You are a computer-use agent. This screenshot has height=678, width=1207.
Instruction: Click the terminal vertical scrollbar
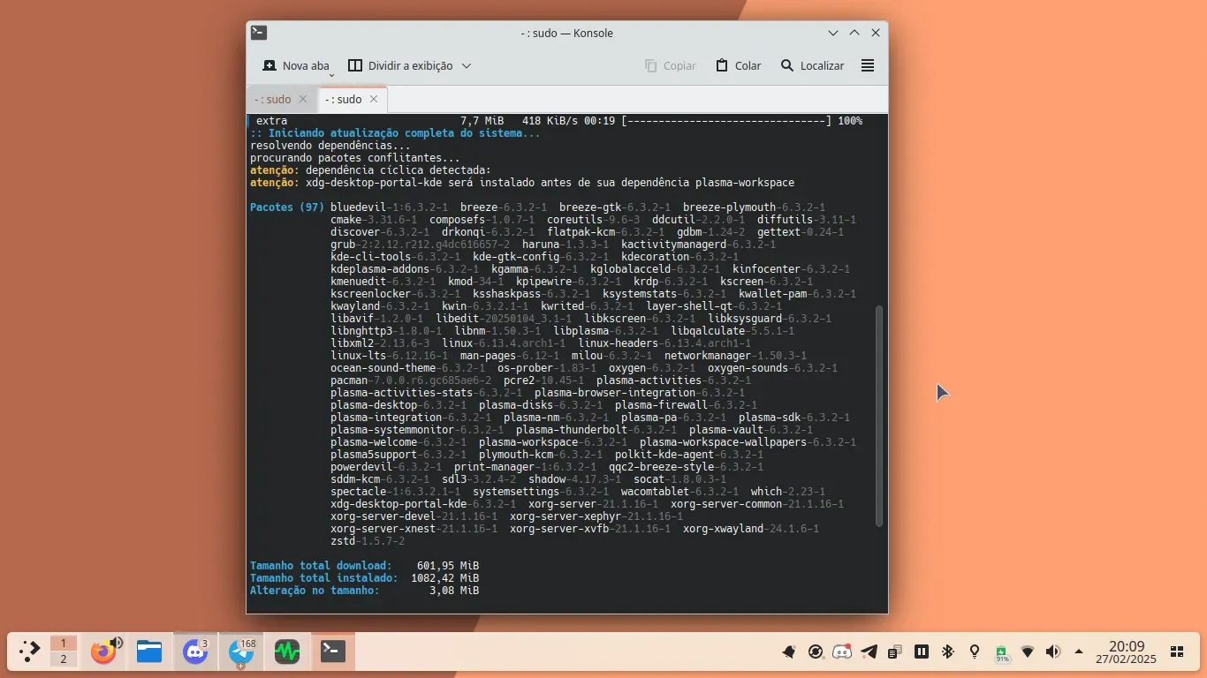coord(878,415)
